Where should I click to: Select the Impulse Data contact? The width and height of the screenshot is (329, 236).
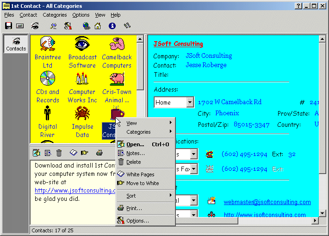click(82, 122)
